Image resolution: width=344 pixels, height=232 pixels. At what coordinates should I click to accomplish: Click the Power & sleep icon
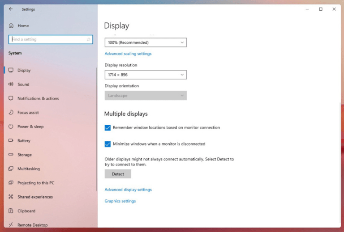coord(11,127)
